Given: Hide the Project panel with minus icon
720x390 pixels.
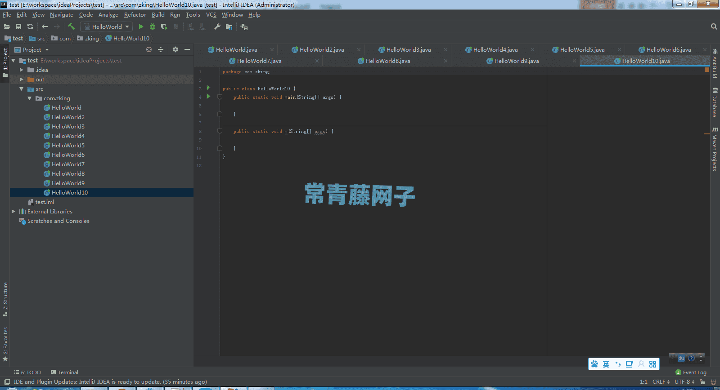Looking at the screenshot, I should [x=187, y=49].
